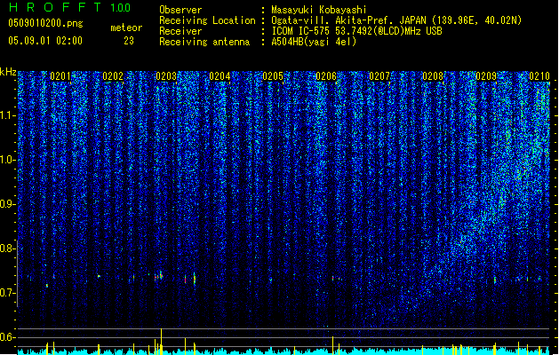
Task: Click the tallest yellow spike in the power graph
Action: pyautogui.click(x=161, y=342)
